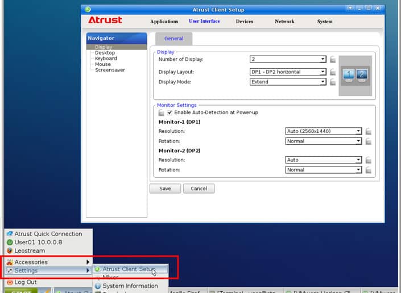The image size is (401, 293).
Task: Click the lock icon for Monitor-1 Rotation
Action: point(368,141)
